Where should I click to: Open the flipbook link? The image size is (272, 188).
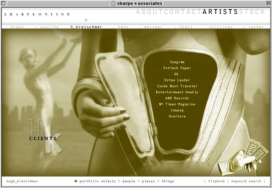tap(217, 181)
